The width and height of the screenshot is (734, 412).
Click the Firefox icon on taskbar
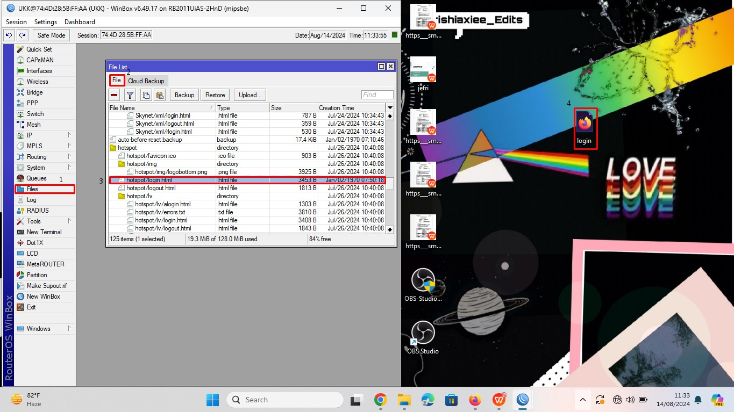point(474,400)
